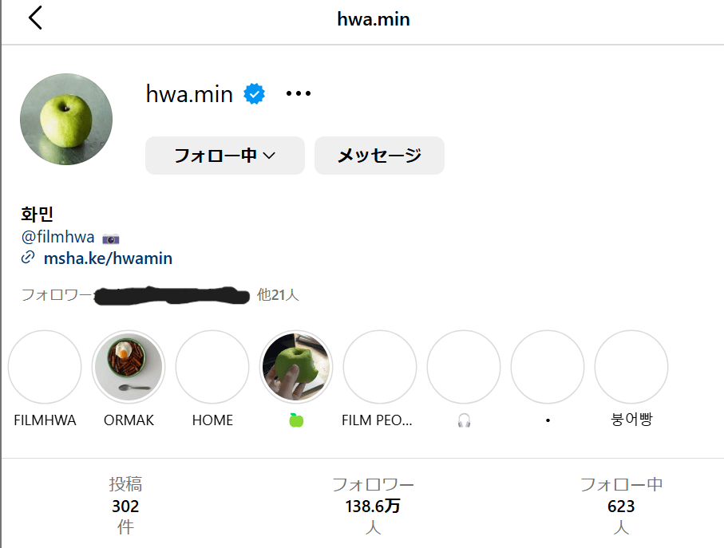Open the dot-labeled story highlight
The height and width of the screenshot is (548, 724).
point(547,367)
